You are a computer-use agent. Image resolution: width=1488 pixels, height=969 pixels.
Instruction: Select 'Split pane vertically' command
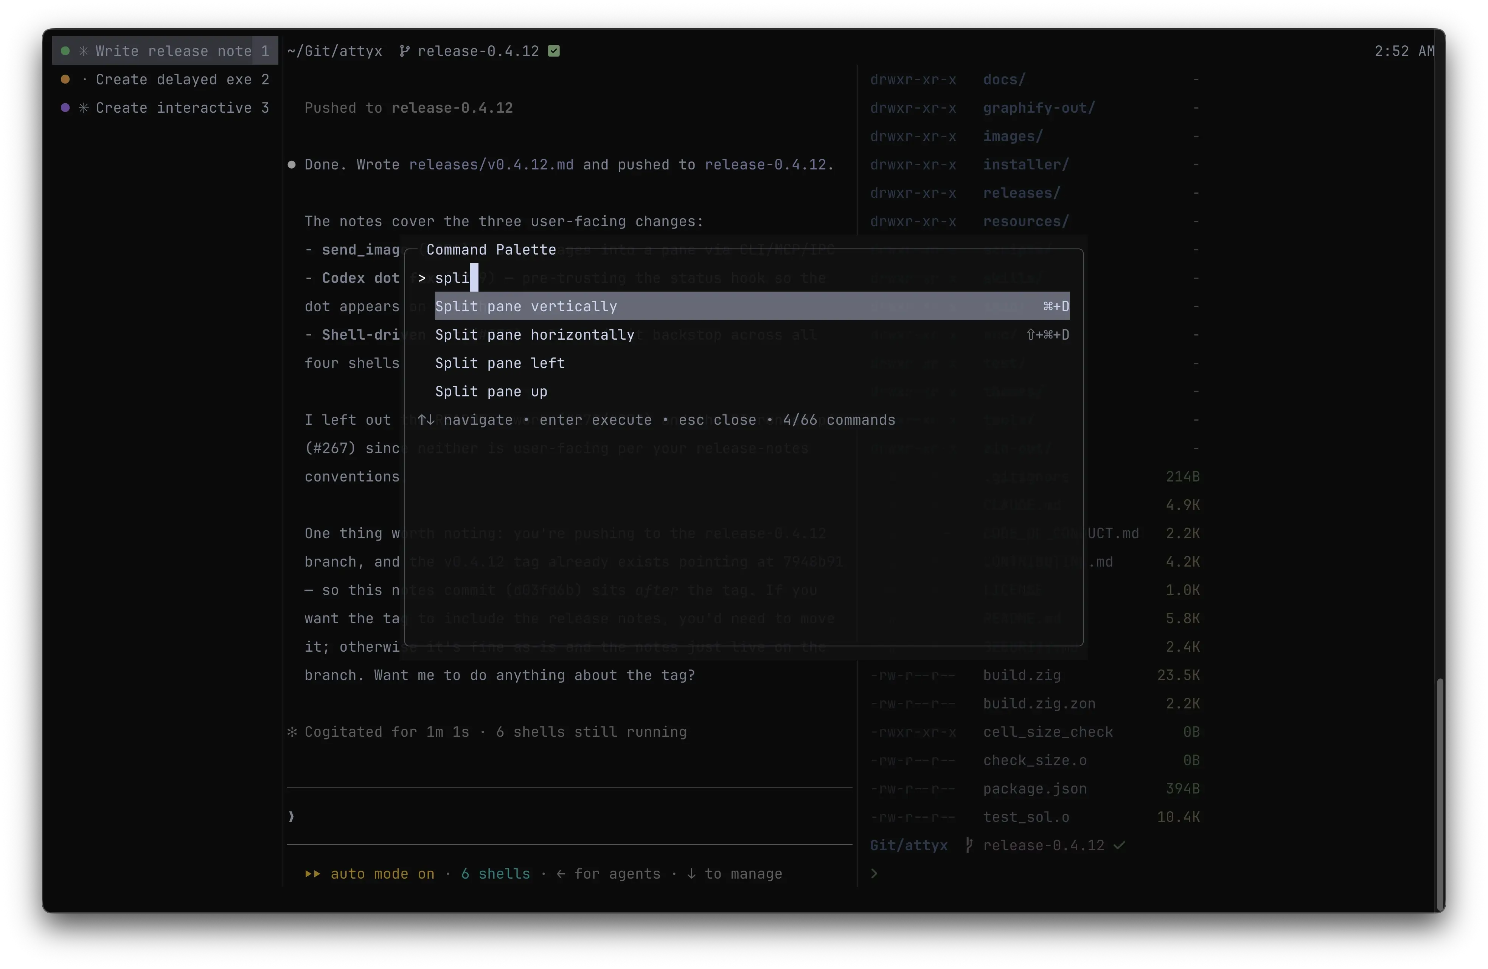coord(752,306)
